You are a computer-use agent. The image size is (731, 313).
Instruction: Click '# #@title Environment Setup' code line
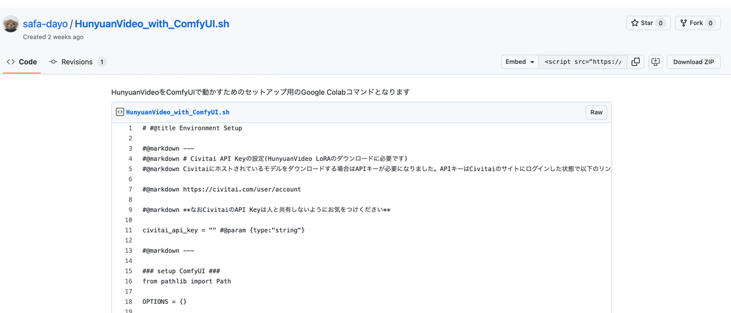click(192, 128)
